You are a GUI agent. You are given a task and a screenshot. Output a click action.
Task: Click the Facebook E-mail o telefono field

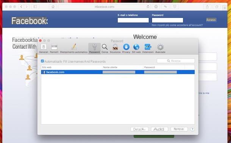pyautogui.click(x=133, y=20)
